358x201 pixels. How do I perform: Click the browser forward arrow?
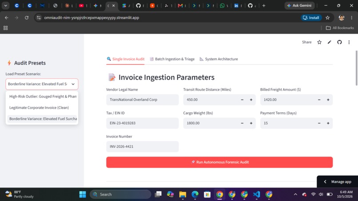click(x=16, y=18)
